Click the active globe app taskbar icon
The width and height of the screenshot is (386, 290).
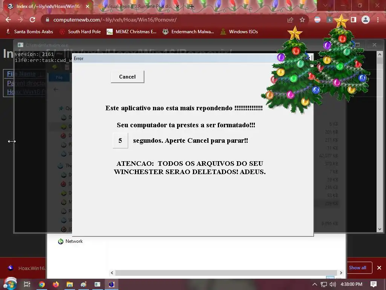pos(112,284)
